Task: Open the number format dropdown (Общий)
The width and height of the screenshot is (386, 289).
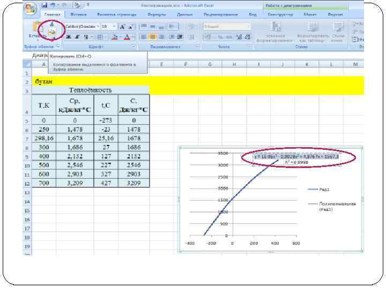Action: [x=248, y=27]
